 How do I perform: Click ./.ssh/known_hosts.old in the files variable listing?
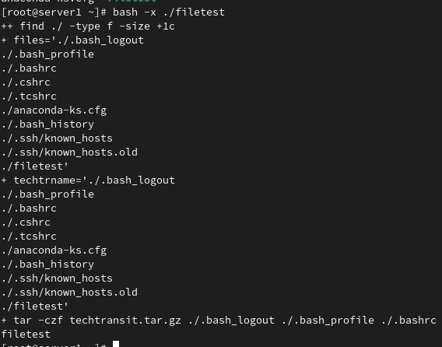click(x=69, y=152)
